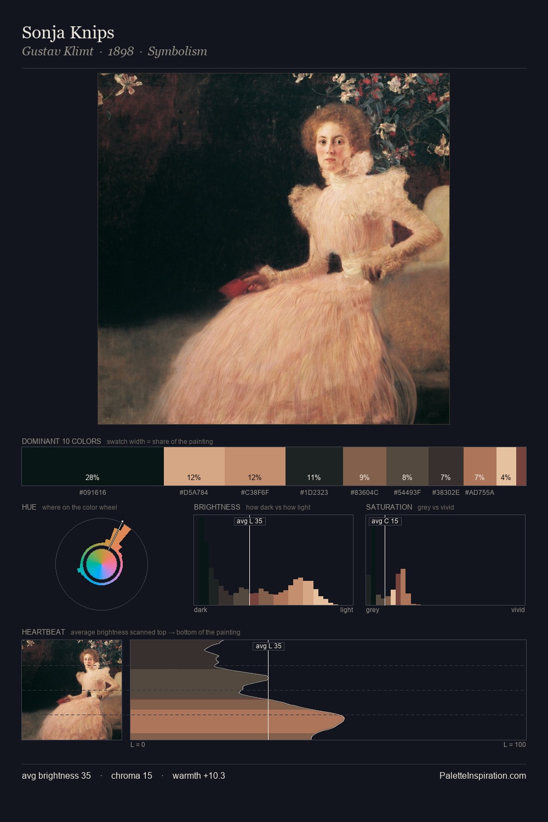Click the 'avg C 15' saturation label

pyautogui.click(x=385, y=521)
